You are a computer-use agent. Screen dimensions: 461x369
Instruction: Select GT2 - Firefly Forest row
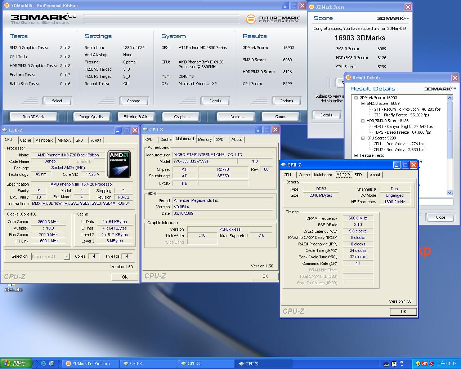pos(401,115)
